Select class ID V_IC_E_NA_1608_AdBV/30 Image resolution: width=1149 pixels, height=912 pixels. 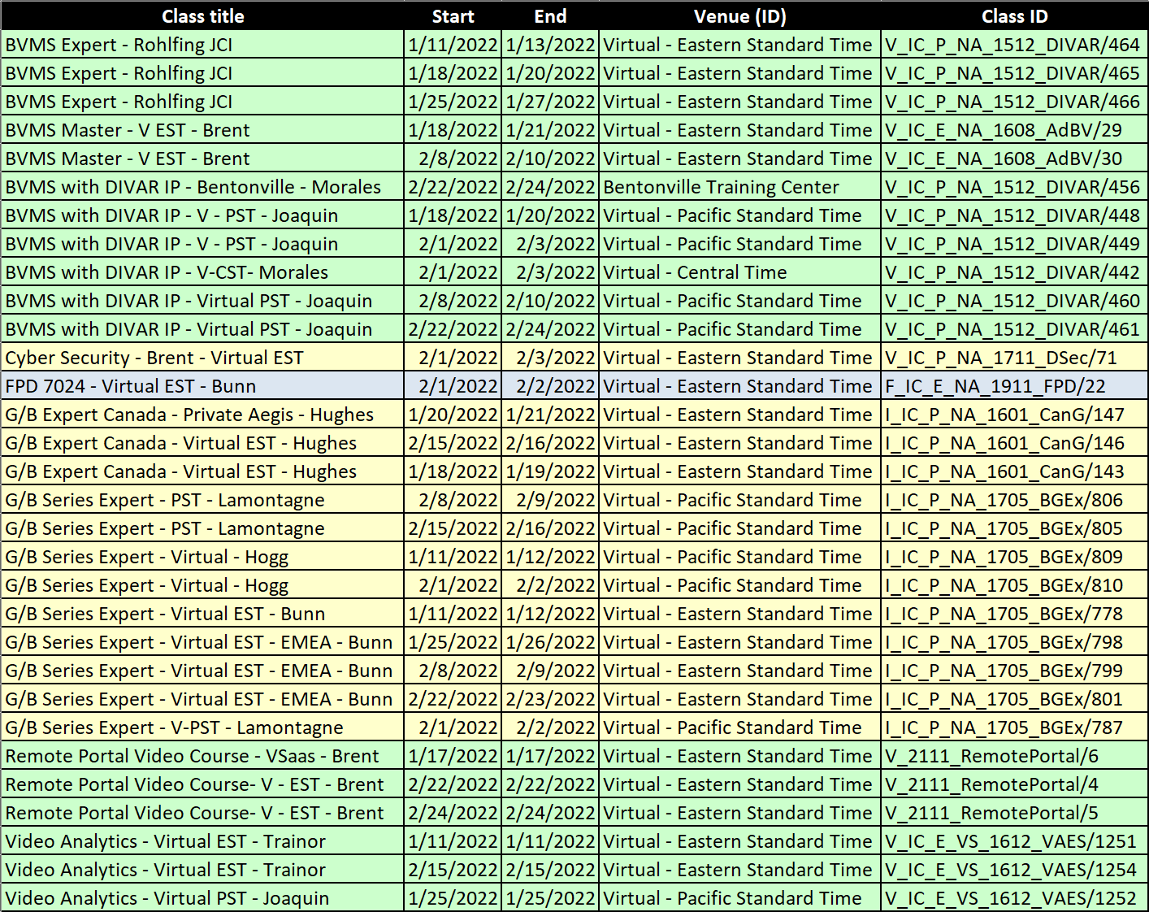tap(1014, 159)
